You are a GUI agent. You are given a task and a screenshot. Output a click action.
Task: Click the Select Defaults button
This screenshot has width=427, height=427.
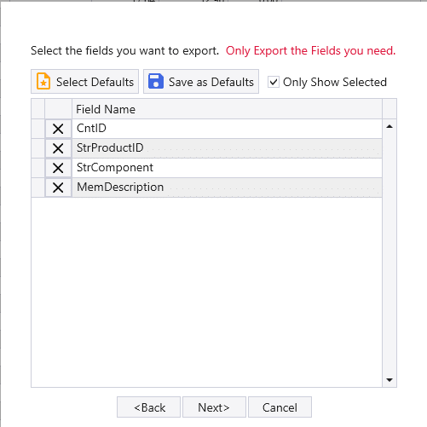(x=84, y=82)
